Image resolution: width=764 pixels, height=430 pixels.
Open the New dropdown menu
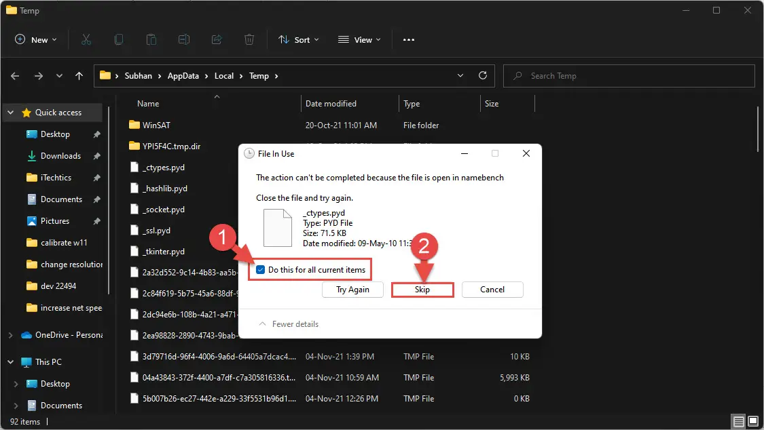coord(36,40)
